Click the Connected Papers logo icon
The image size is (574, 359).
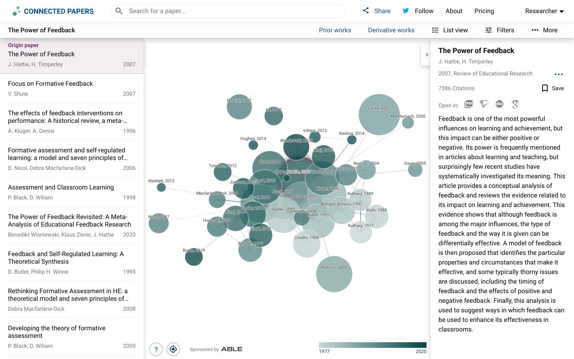pyautogui.click(x=16, y=11)
